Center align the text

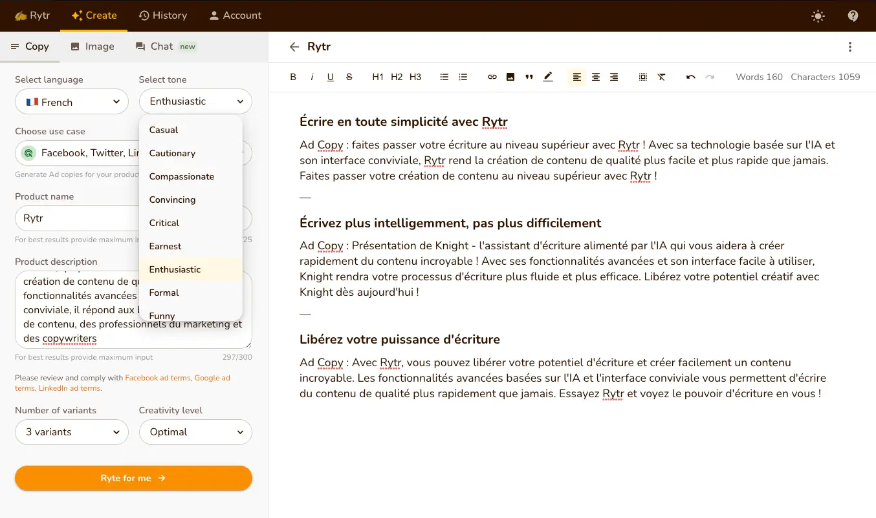[x=596, y=77]
